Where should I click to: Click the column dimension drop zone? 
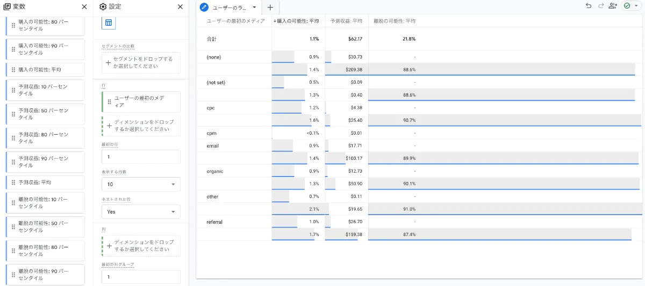click(x=141, y=246)
